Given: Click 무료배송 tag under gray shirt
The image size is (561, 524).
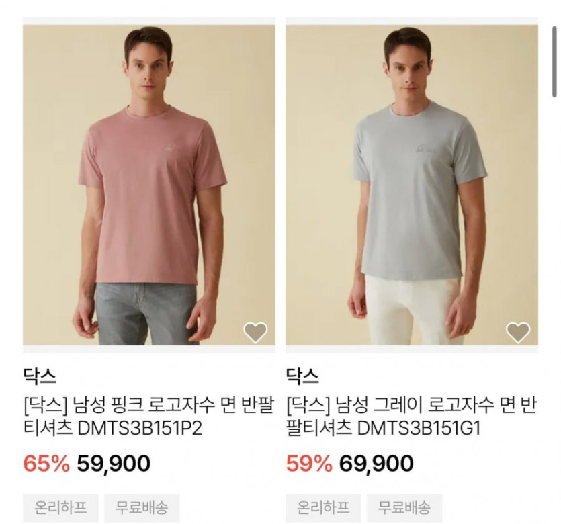Looking at the screenshot, I should [x=404, y=507].
